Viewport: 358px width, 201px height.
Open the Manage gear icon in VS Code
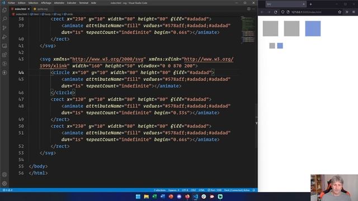(4, 184)
